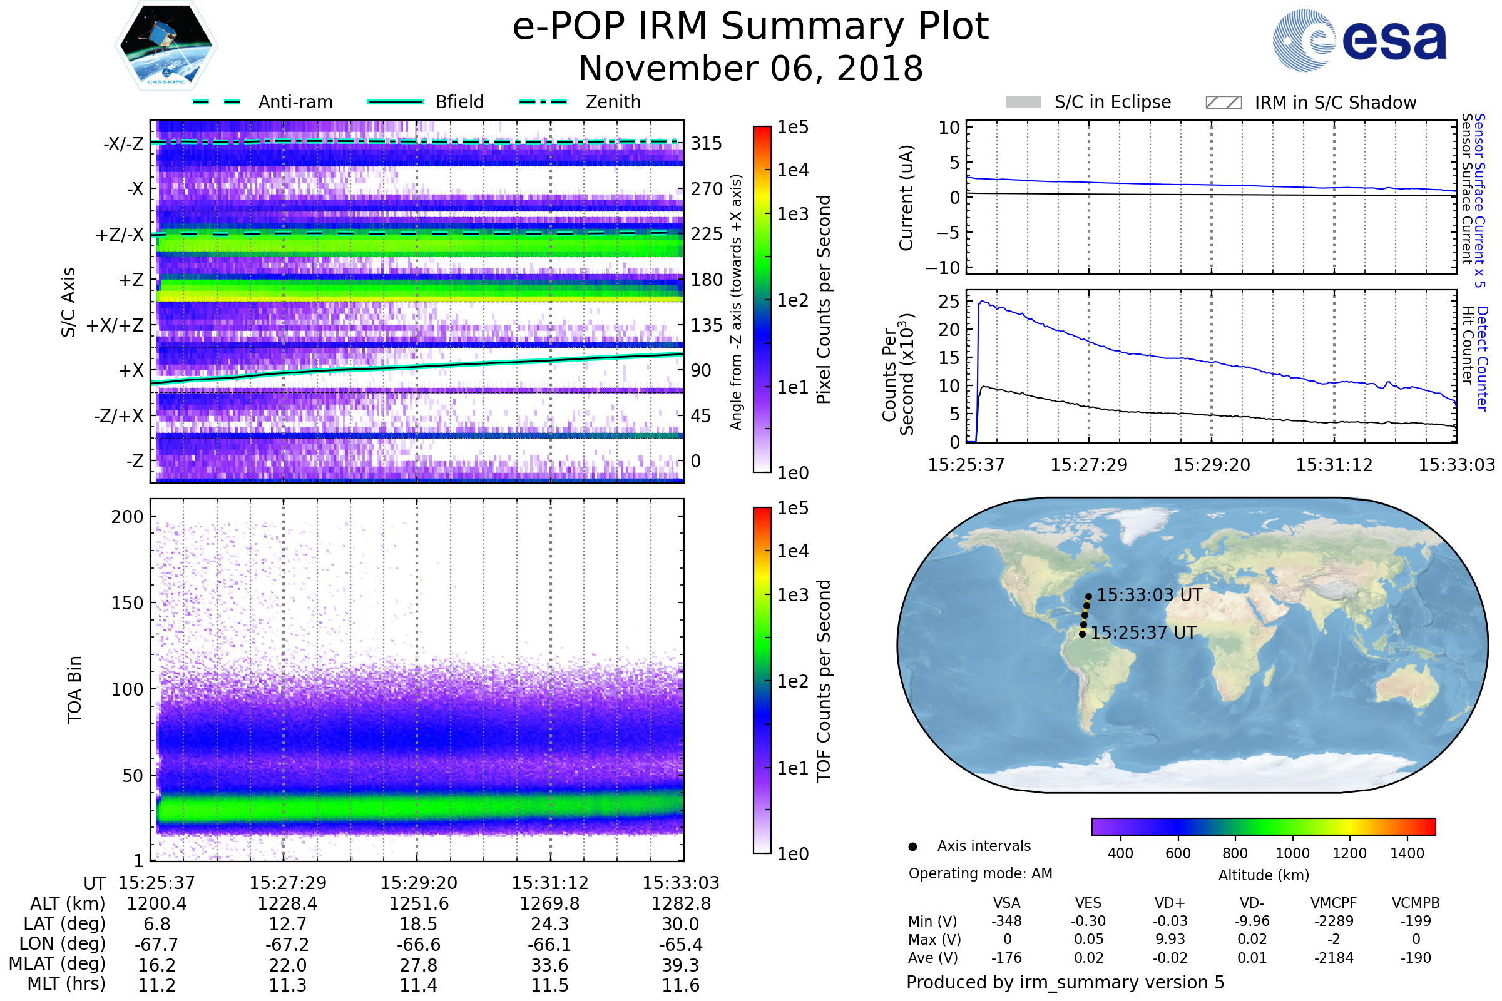Click the Operating mode: AM text

pyautogui.click(x=980, y=873)
